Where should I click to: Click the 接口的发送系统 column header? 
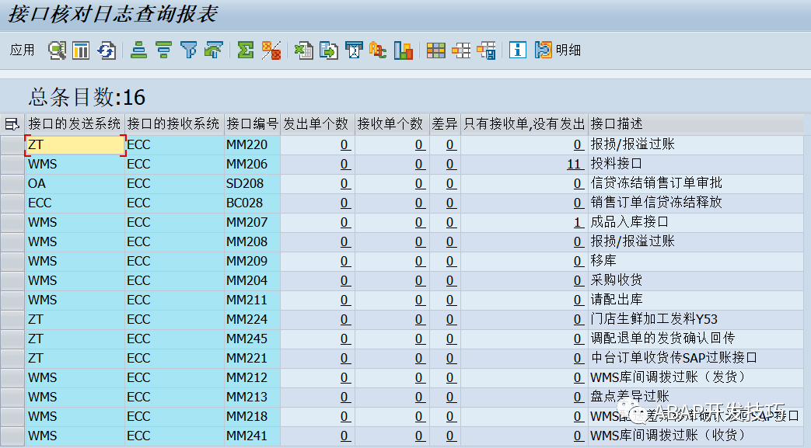(x=75, y=124)
